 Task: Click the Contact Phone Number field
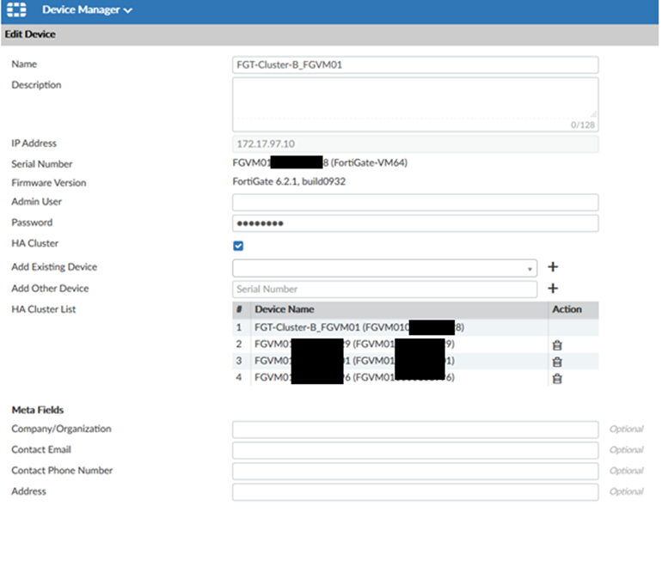[414, 471]
